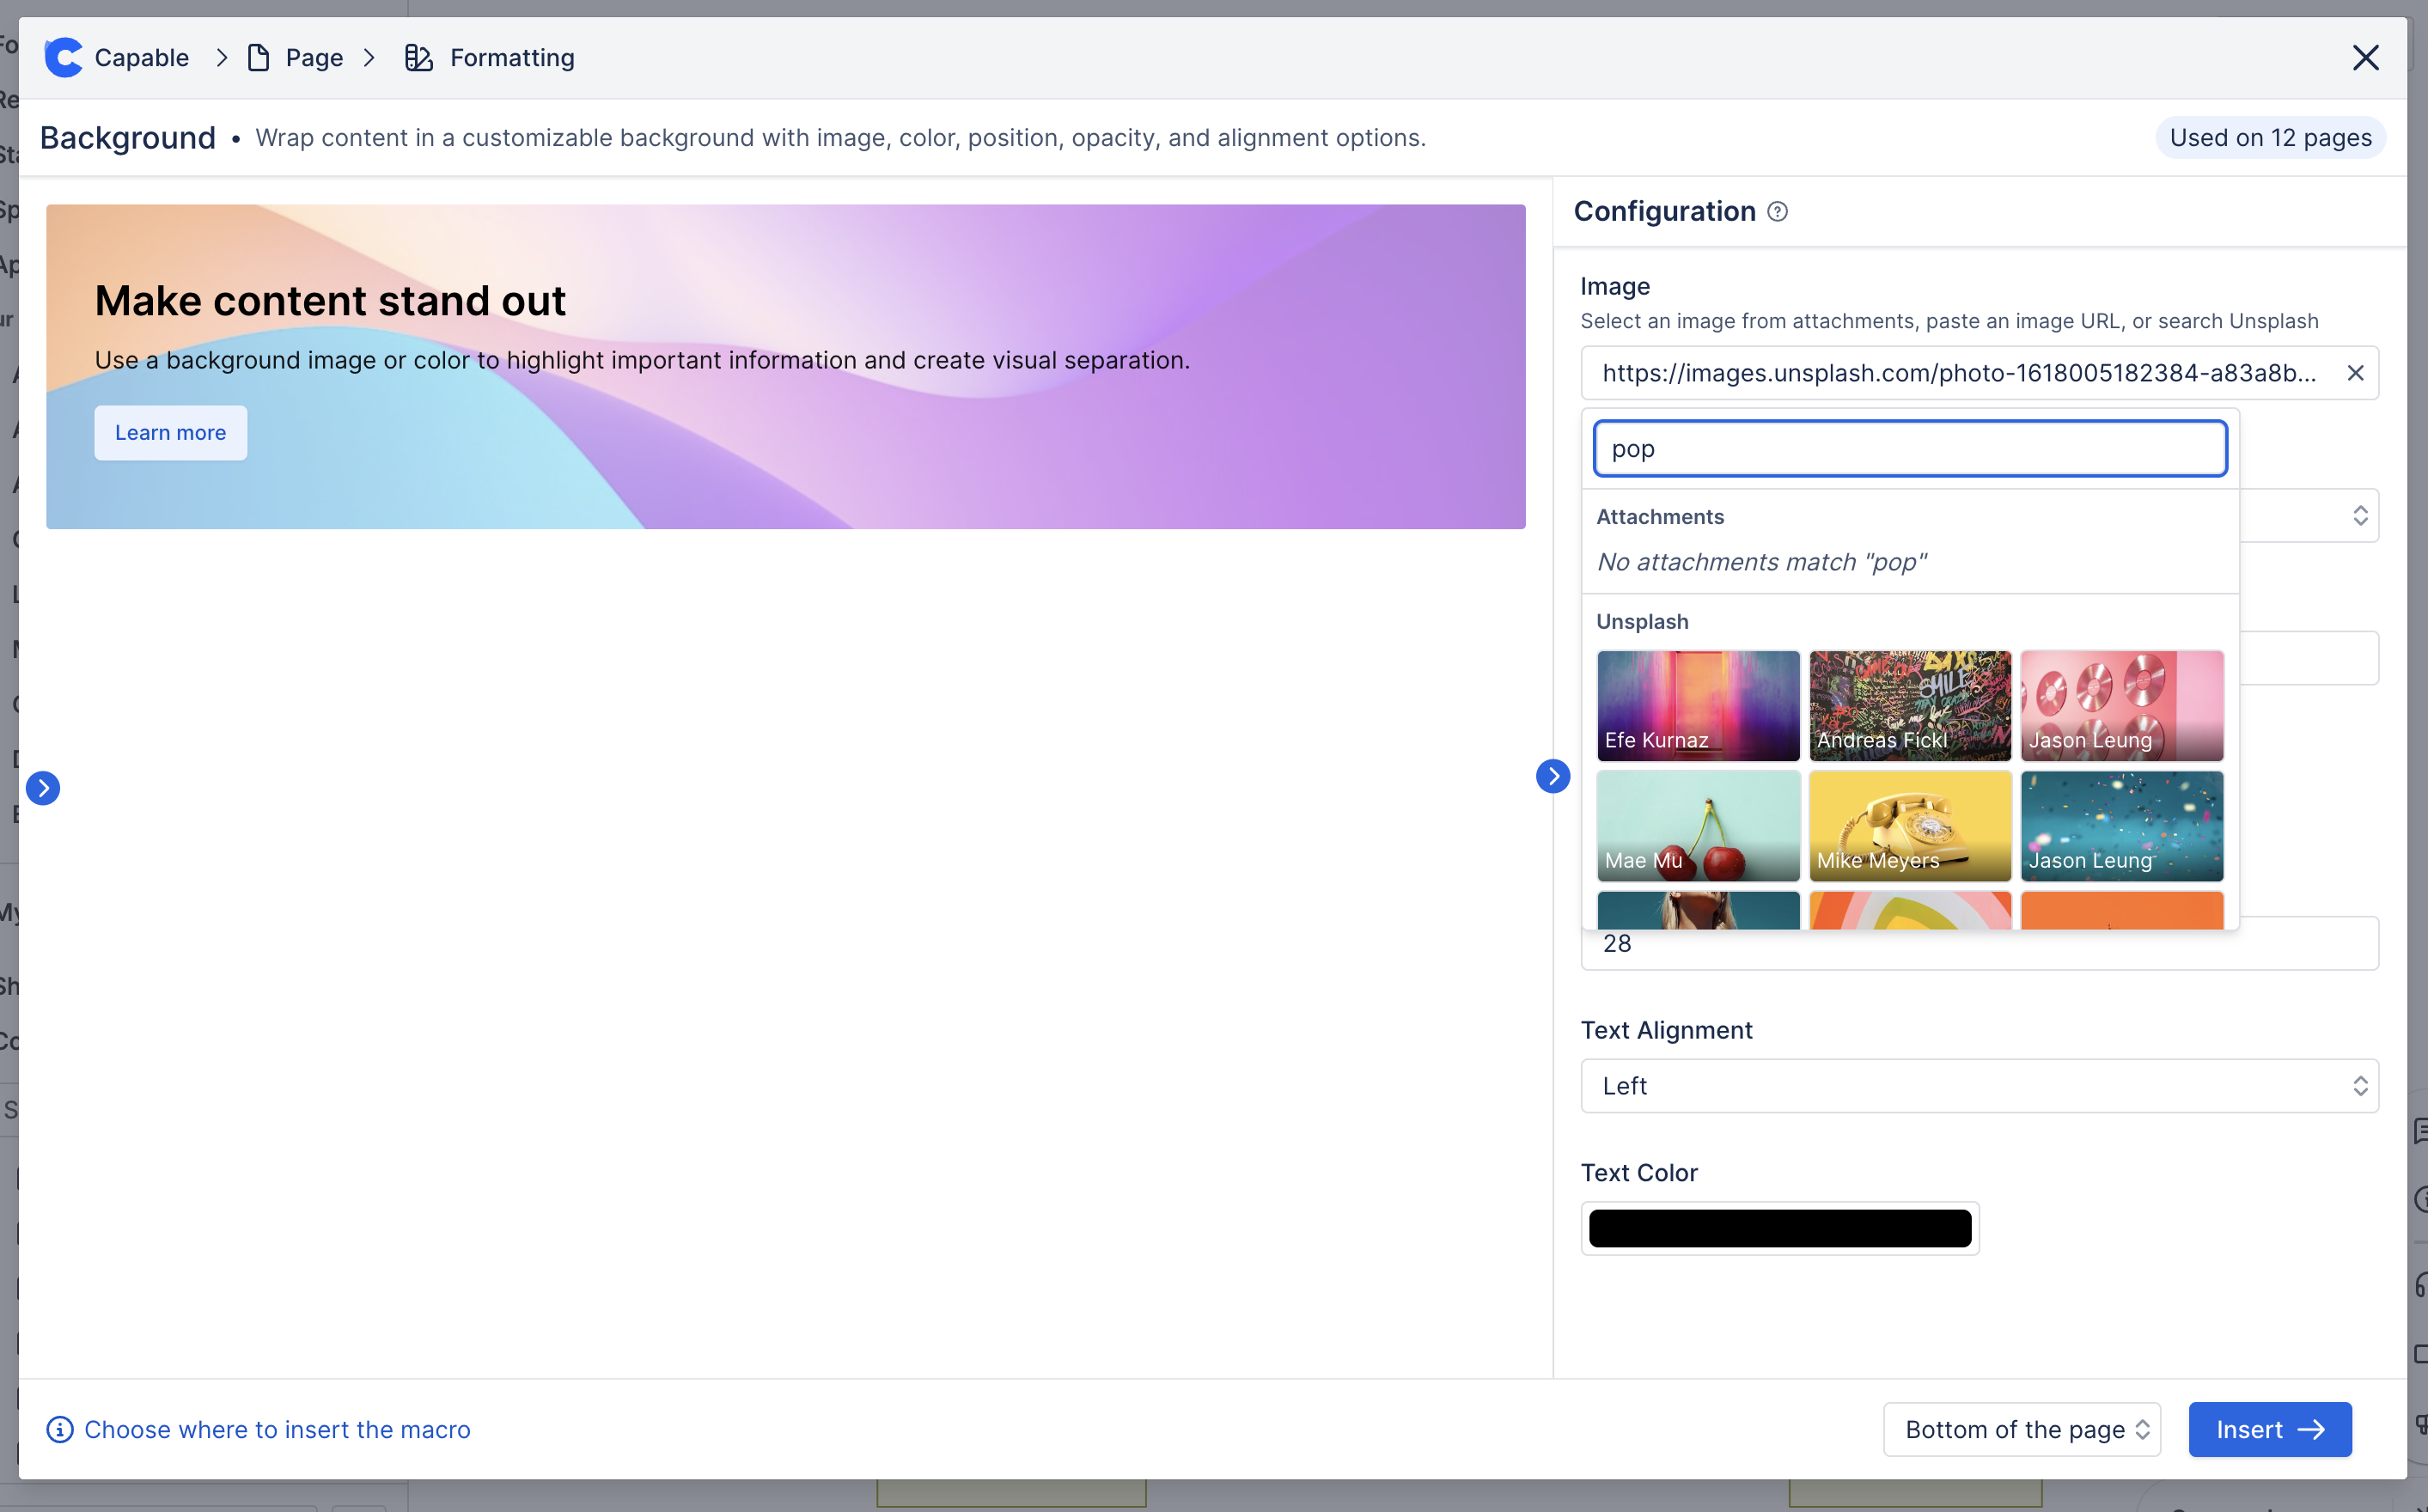The image size is (2428, 1512).
Task: Select the Efe Kurnaz Unsplash image
Action: tap(1697, 705)
